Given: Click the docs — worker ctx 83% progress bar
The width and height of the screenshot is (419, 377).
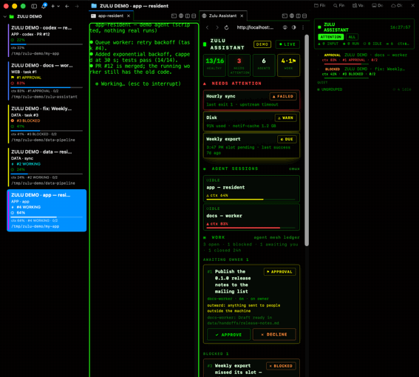Looking at the screenshot, I should coord(251,228).
